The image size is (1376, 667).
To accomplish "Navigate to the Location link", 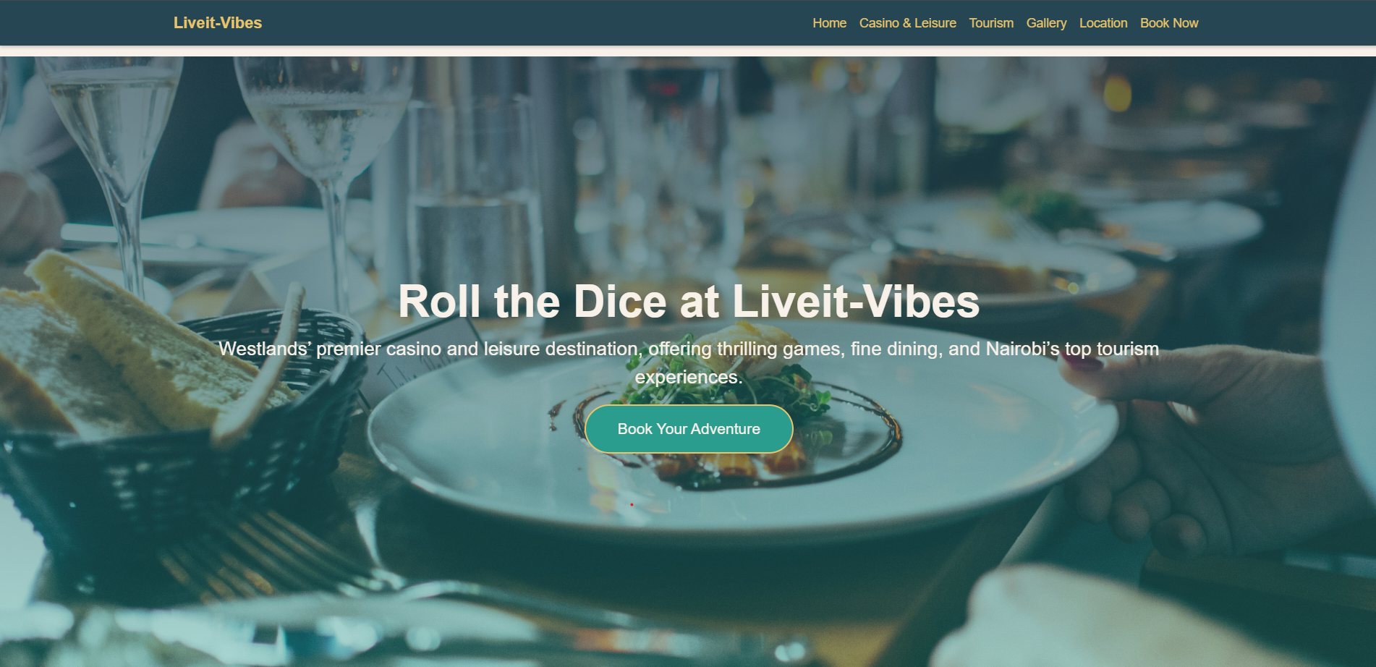I will pyautogui.click(x=1103, y=23).
